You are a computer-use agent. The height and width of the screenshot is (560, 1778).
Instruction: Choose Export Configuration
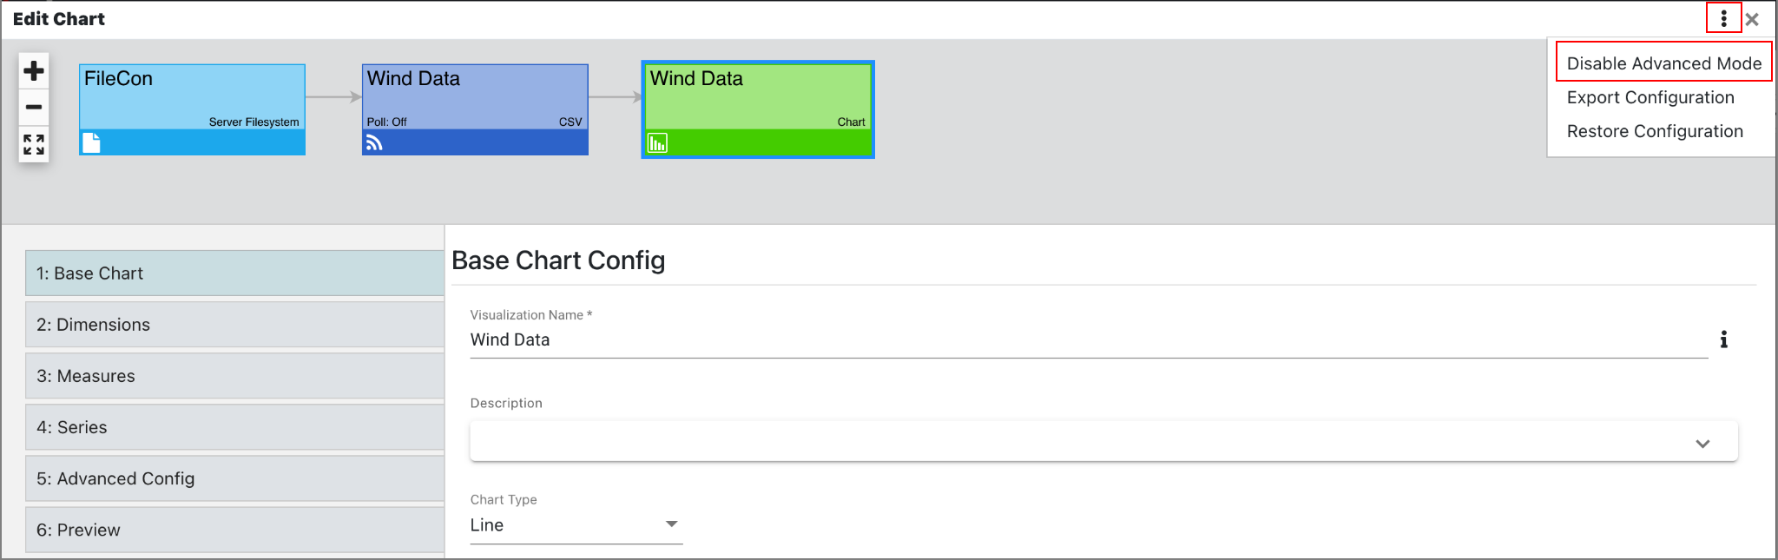[1650, 97]
